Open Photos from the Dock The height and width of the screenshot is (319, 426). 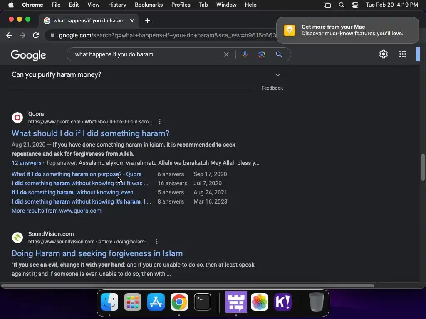tap(260, 302)
